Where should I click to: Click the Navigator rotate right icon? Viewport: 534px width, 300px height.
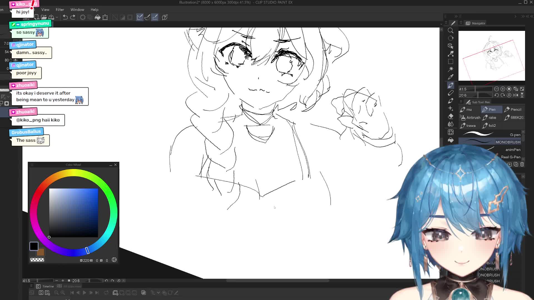[x=503, y=95]
